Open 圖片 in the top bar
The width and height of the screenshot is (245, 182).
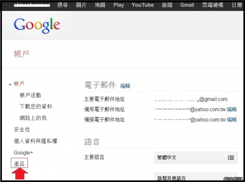pos(81,5)
